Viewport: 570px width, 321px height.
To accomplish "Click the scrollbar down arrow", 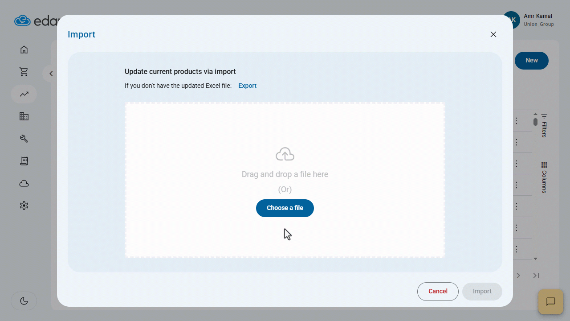I will (x=535, y=259).
